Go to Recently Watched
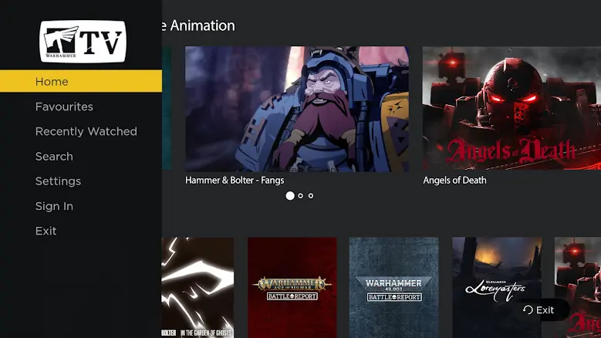The height and width of the screenshot is (338, 601). 86,131
